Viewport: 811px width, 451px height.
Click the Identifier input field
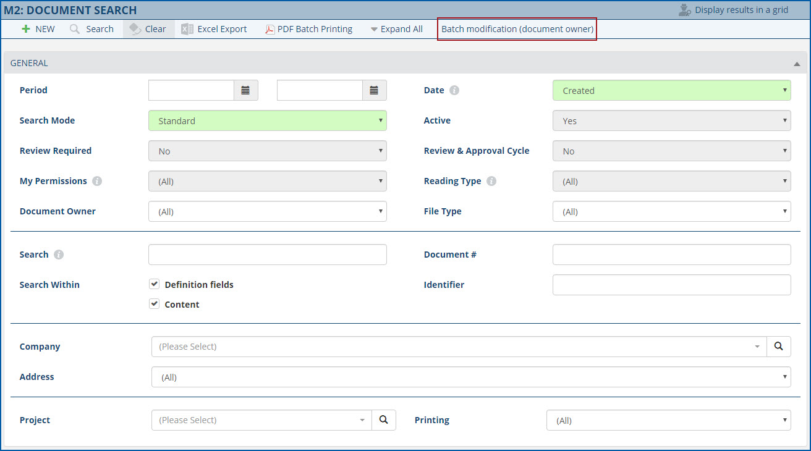[x=672, y=285]
